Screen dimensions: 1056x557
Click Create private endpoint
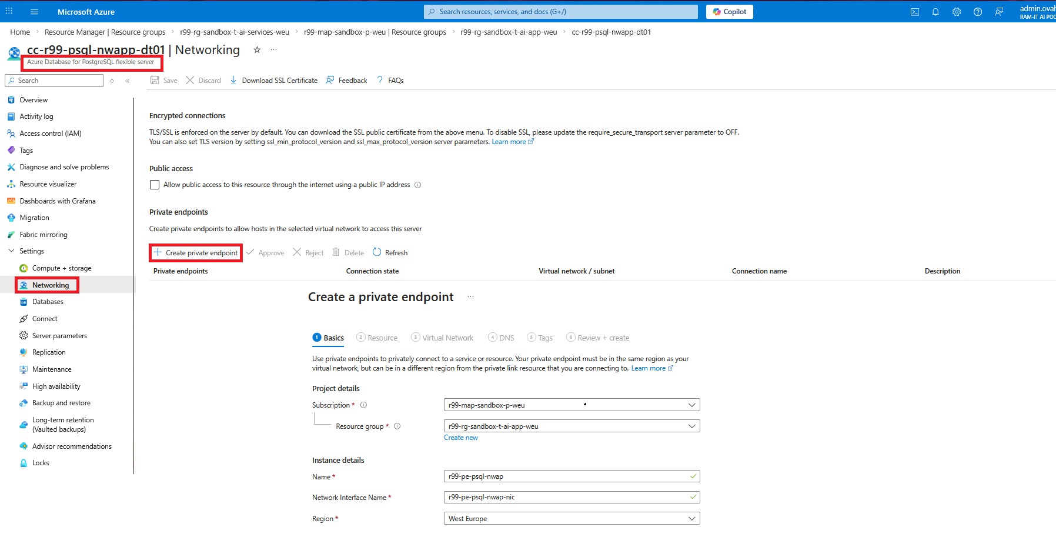tap(195, 252)
